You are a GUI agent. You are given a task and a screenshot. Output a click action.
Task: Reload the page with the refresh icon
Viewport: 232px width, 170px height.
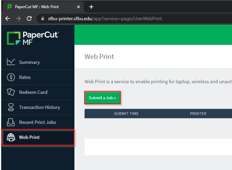[x=29, y=18]
